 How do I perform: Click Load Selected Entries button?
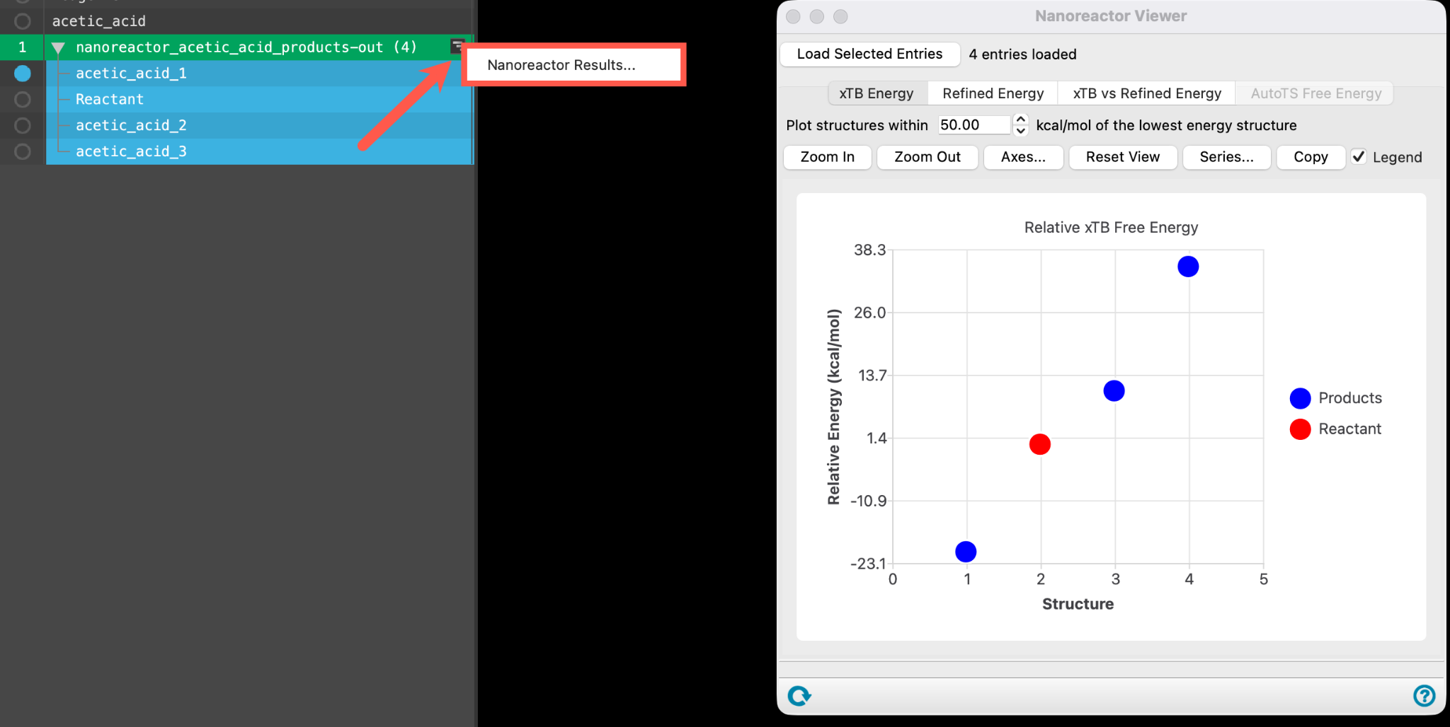click(869, 54)
